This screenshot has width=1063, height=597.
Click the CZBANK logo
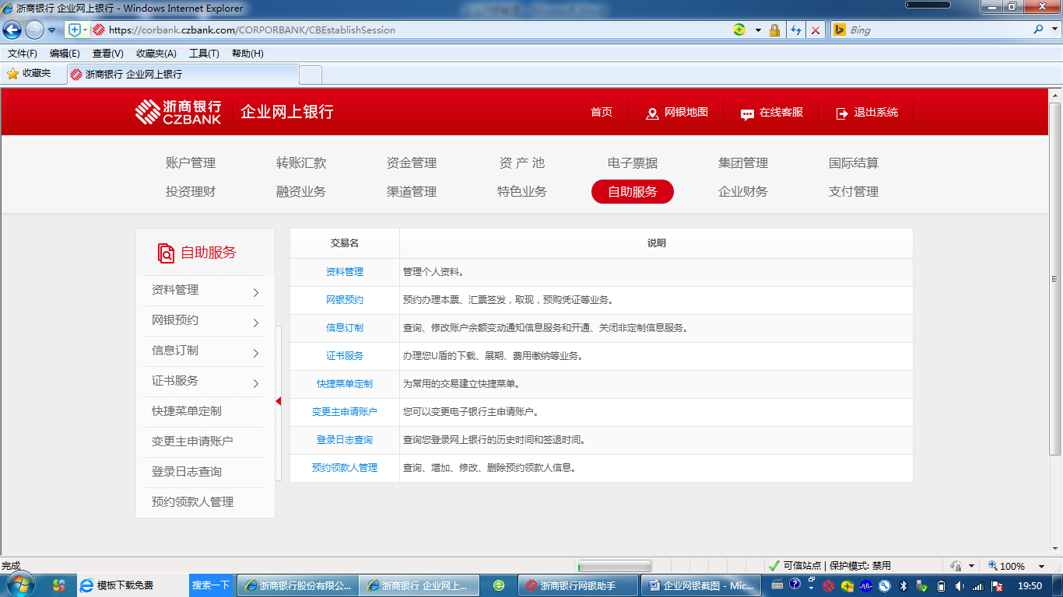click(178, 112)
